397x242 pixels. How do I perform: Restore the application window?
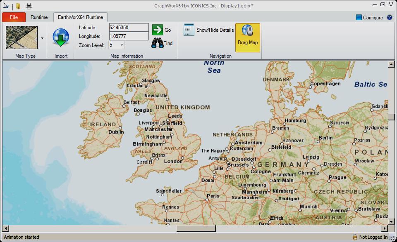tap(383, 5)
